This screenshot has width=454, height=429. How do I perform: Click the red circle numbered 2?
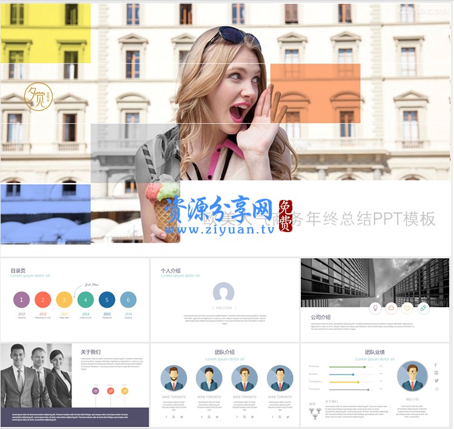point(43,299)
